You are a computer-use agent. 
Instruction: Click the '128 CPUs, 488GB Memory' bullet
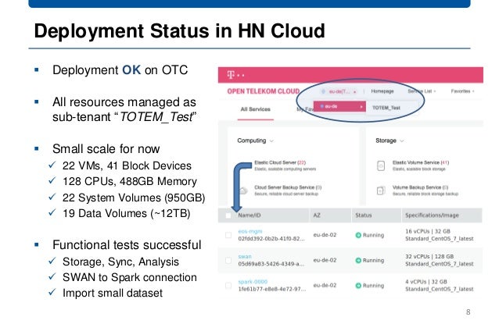click(x=130, y=181)
